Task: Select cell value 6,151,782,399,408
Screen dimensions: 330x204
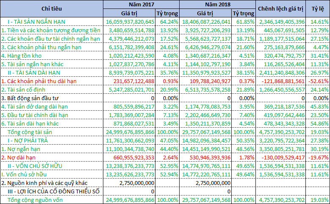Action: (x=132, y=47)
